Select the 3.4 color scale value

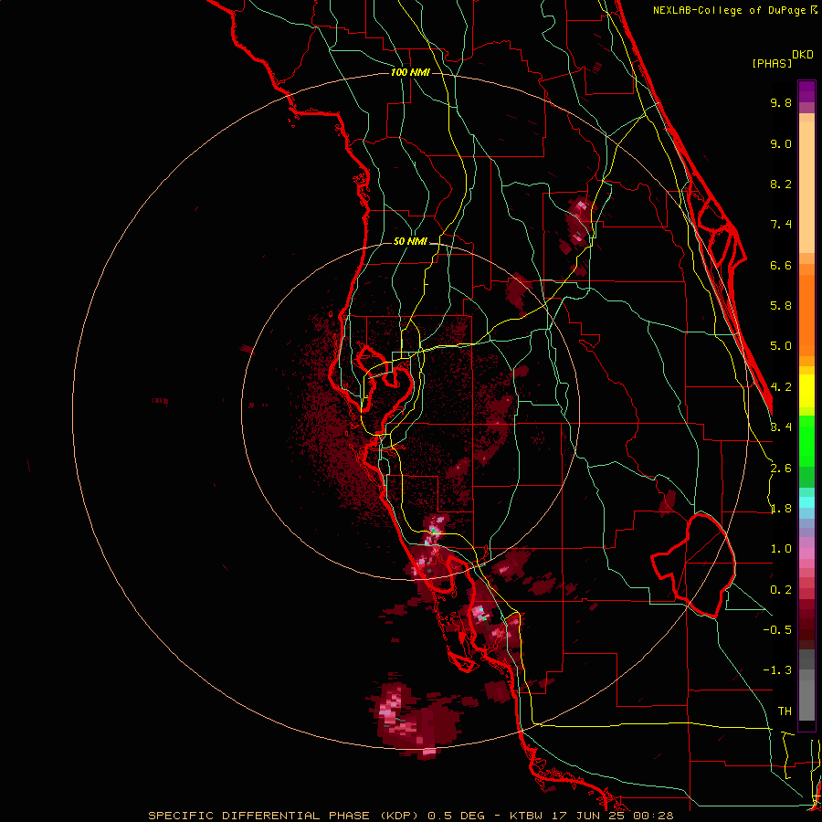tap(781, 427)
